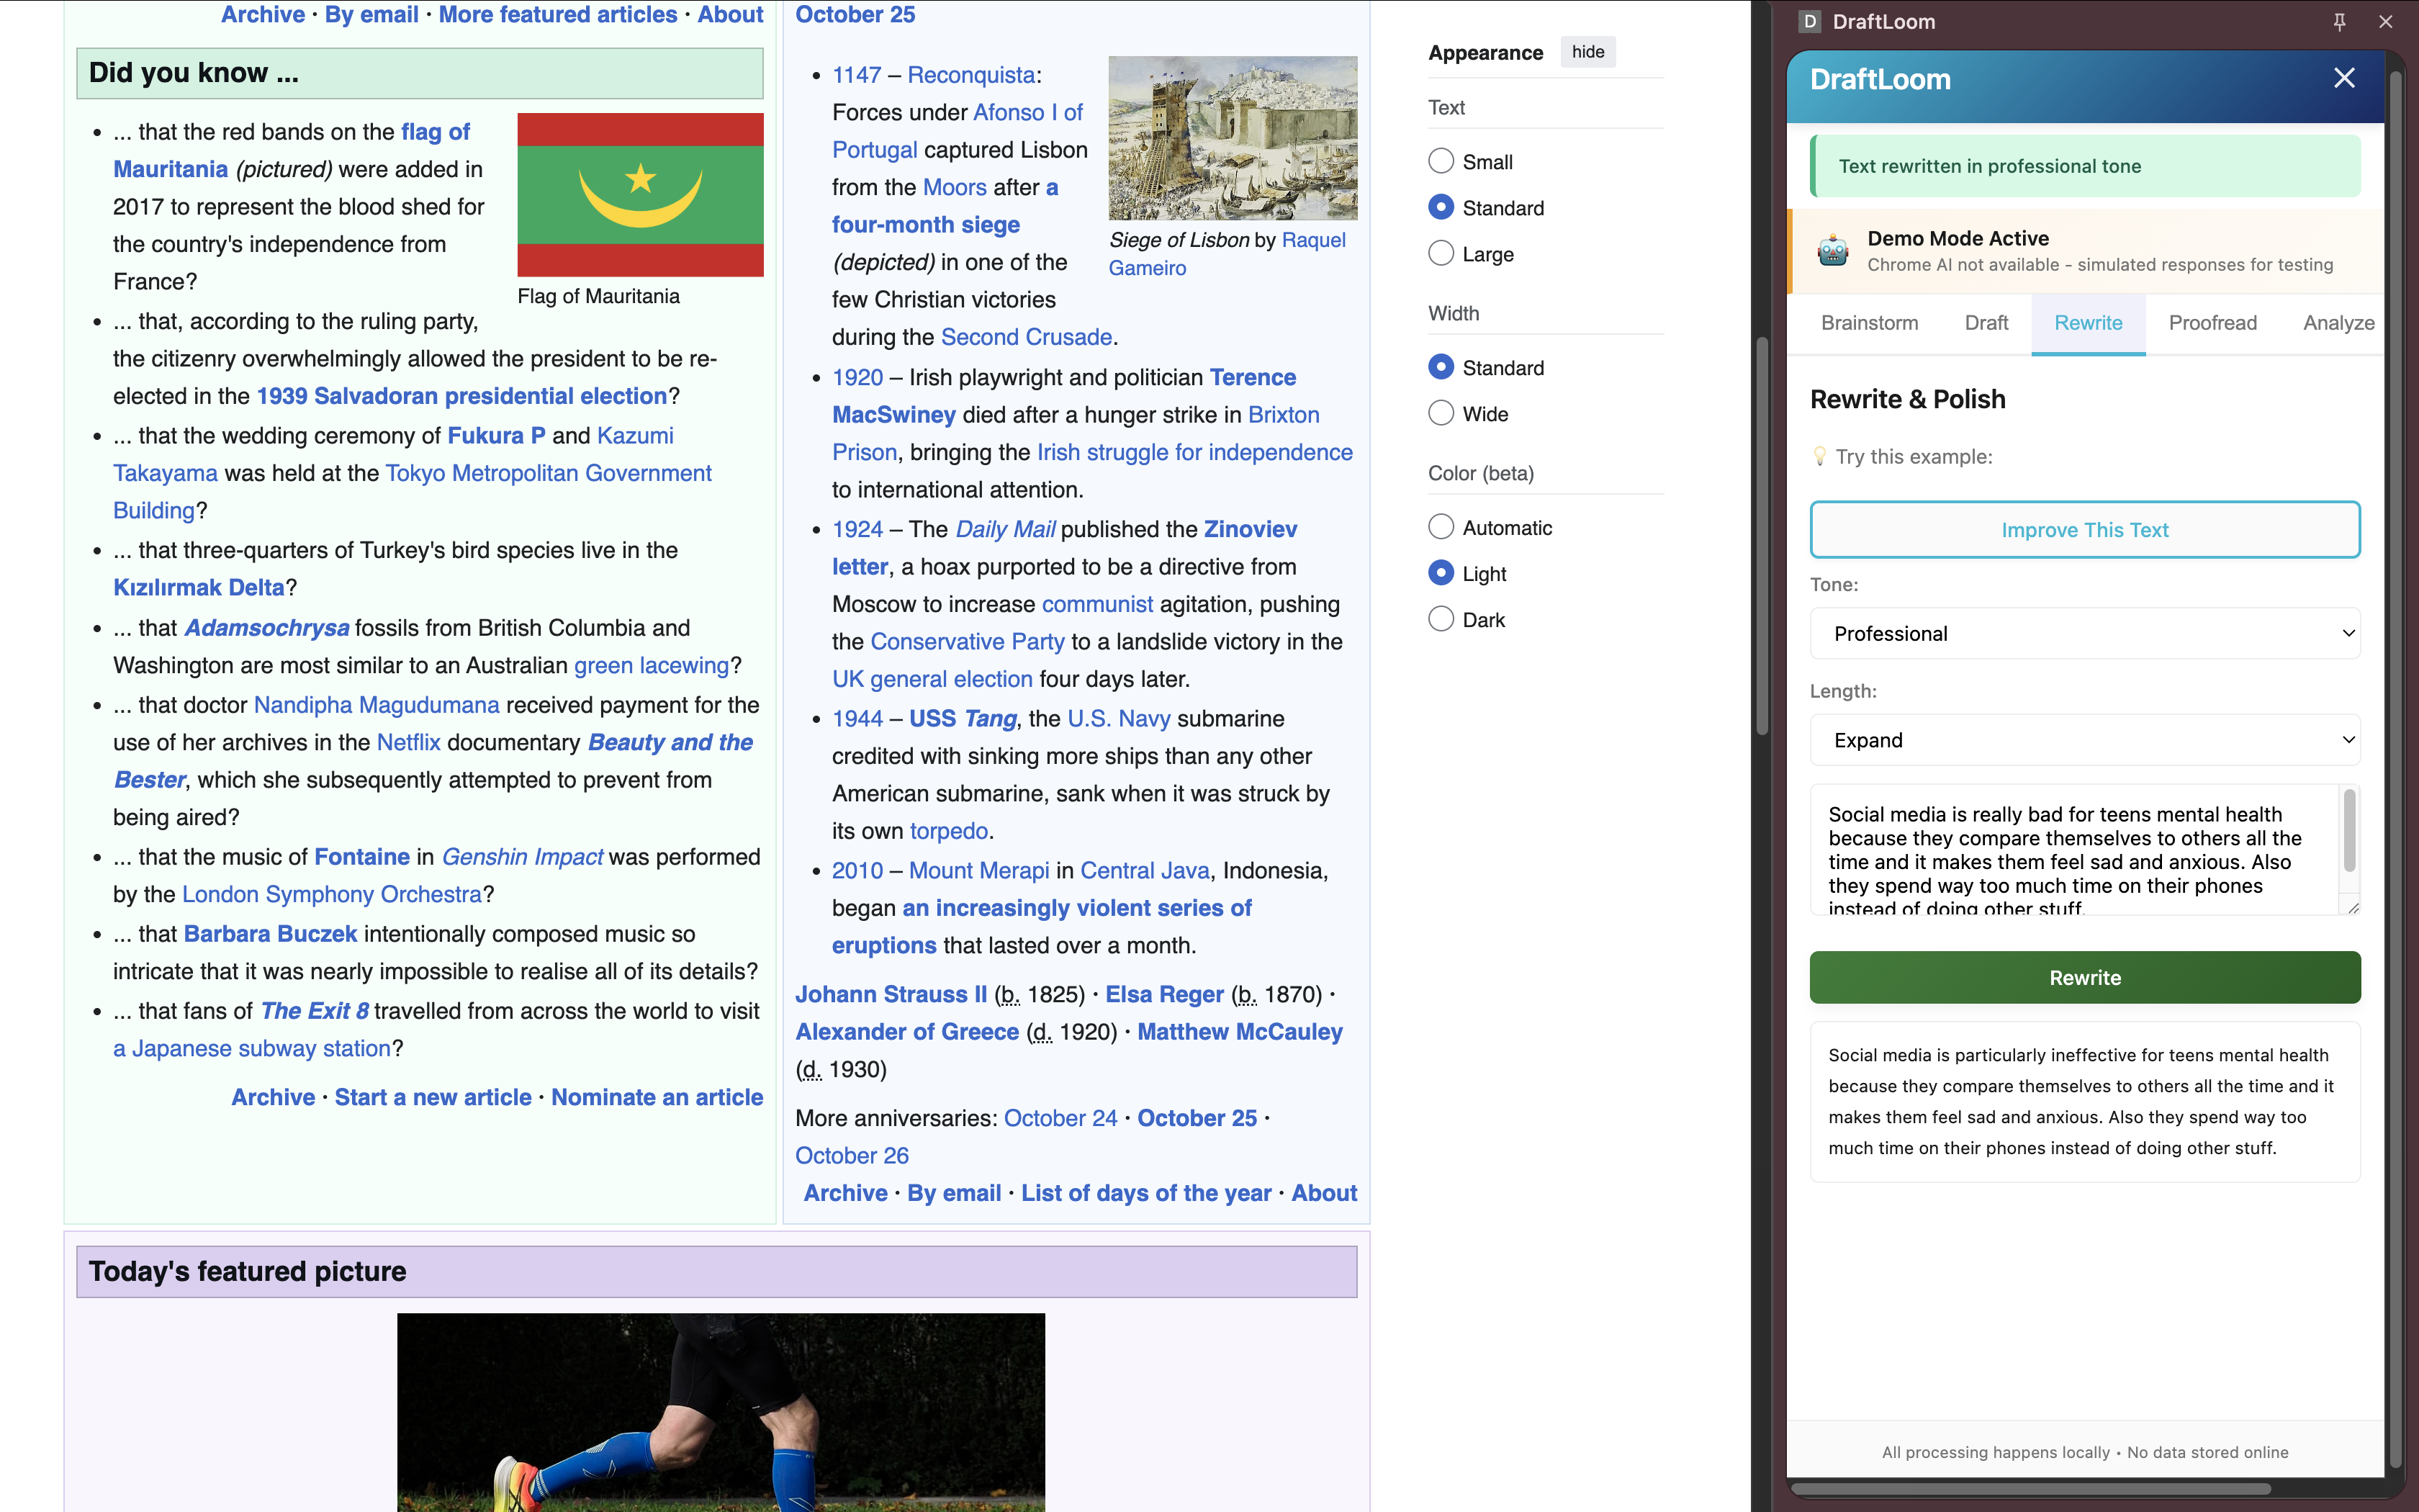
Task: Open the Siege of Lisbon painting thumbnail
Action: 1233,138
